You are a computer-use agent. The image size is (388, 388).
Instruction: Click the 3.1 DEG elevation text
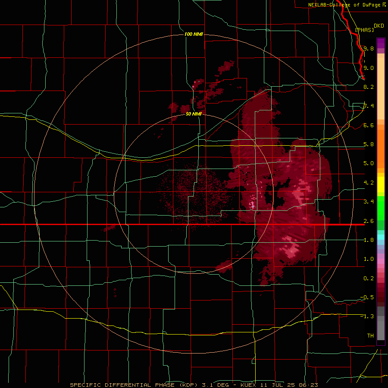click(216, 385)
